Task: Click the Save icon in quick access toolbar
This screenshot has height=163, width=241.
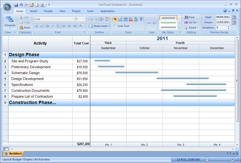Action: click(x=16, y=5)
